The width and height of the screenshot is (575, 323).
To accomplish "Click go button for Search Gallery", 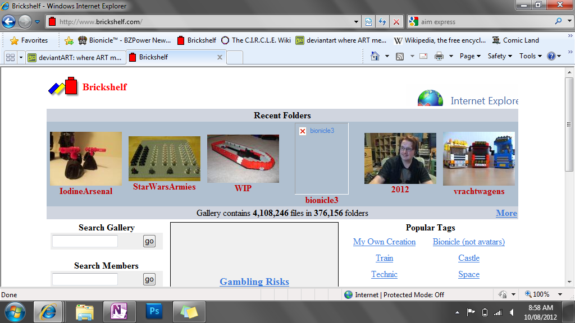I will click(149, 241).
